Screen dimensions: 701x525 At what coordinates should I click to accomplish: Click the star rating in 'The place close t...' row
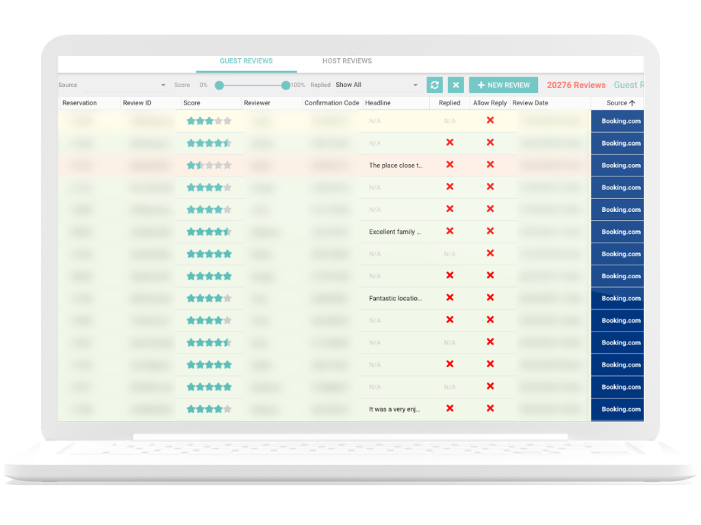pos(209,165)
